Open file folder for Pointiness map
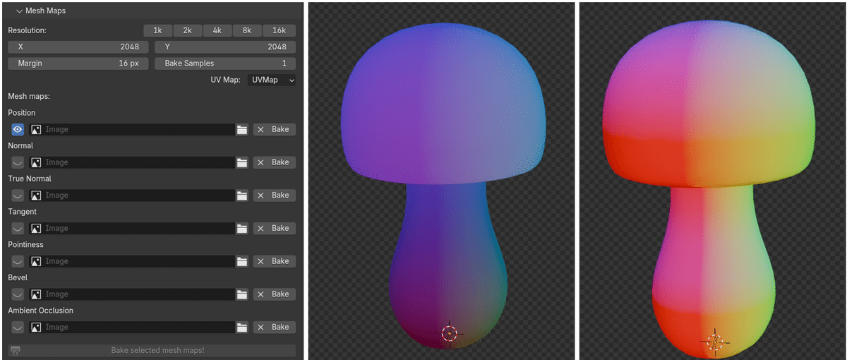The width and height of the screenshot is (847, 360). pyautogui.click(x=242, y=261)
